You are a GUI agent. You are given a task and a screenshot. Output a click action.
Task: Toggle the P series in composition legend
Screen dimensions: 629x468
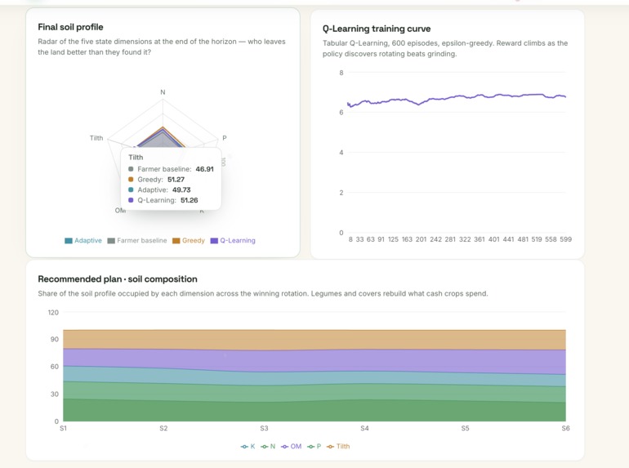[x=314, y=446]
